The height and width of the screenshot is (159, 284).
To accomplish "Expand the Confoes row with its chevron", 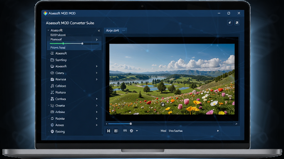I will (97, 99).
